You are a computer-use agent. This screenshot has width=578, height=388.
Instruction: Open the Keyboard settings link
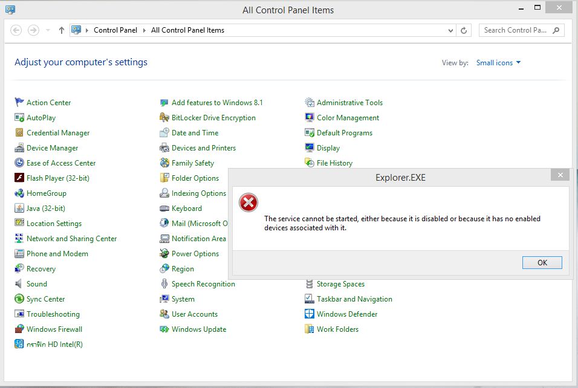tap(187, 208)
